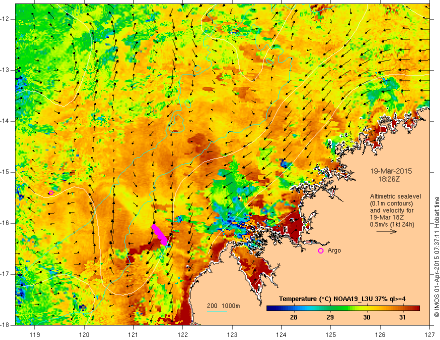The height and width of the screenshot is (340, 440).
Task: Click '0.5m/s (1kt 24h)' text
Action: tap(392, 224)
